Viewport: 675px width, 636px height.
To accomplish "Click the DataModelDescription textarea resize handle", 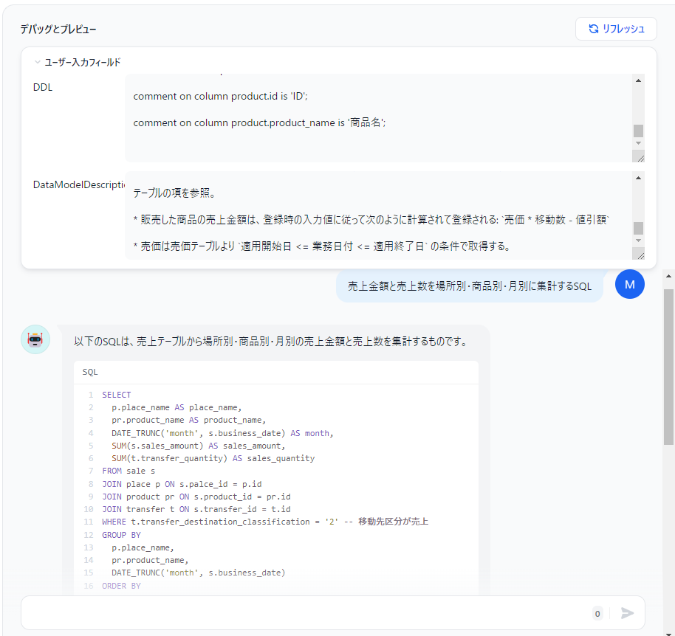I will (640, 255).
